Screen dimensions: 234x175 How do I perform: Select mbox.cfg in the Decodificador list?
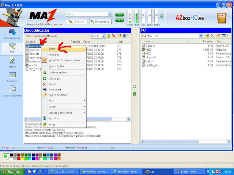(x=34, y=54)
